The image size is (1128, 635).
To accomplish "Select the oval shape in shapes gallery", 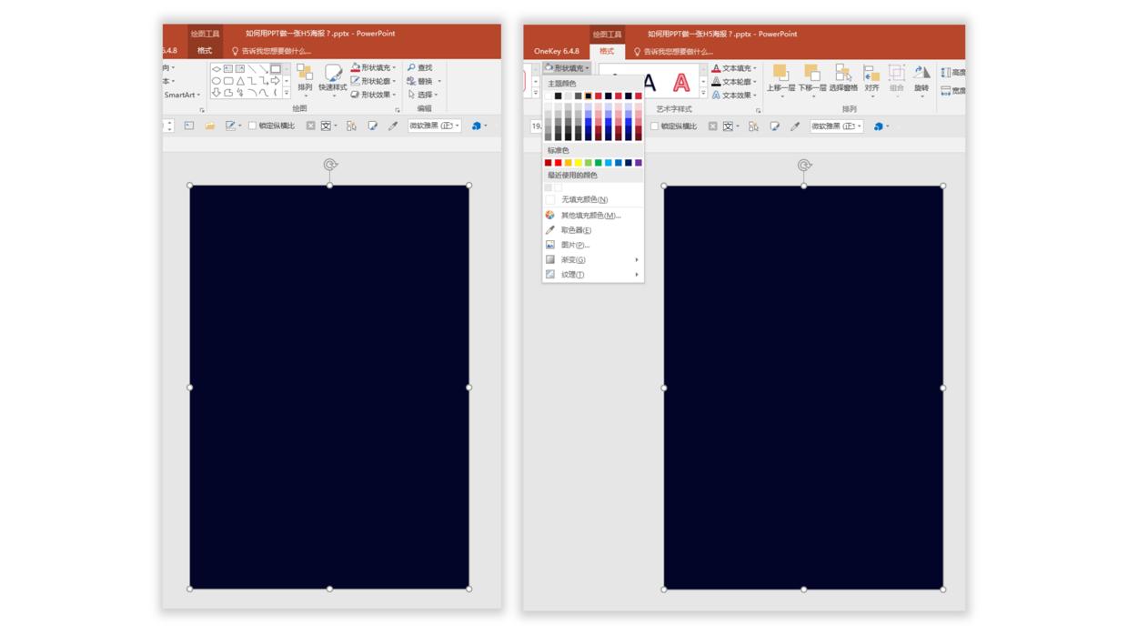I will pyautogui.click(x=217, y=81).
